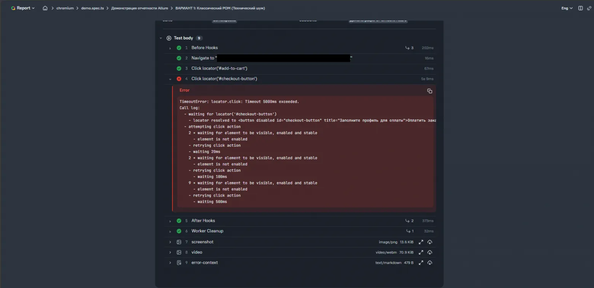The image size is (594, 288).
Task: Open the video attachment in fullscreen
Action: [x=421, y=252]
